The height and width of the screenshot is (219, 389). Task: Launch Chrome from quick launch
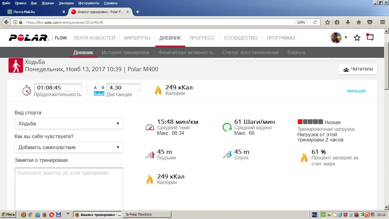pyautogui.click(x=30, y=215)
